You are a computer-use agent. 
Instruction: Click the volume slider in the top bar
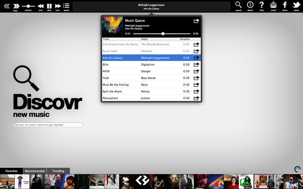pos(28,6)
